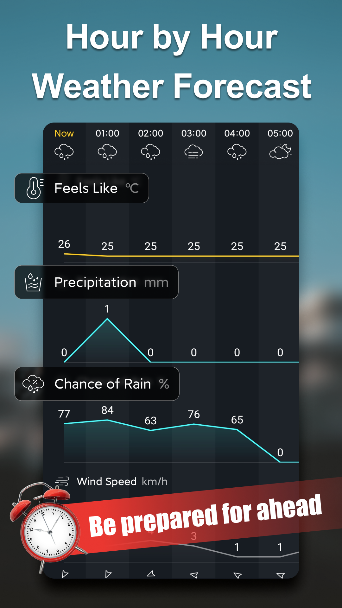Click the Be prepared for ahead banner
Image resolution: width=342 pixels, height=608 pixels.
coord(206,516)
